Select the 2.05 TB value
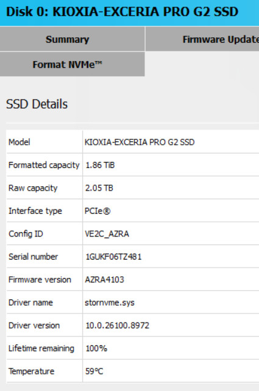259x391 pixels. point(99,188)
